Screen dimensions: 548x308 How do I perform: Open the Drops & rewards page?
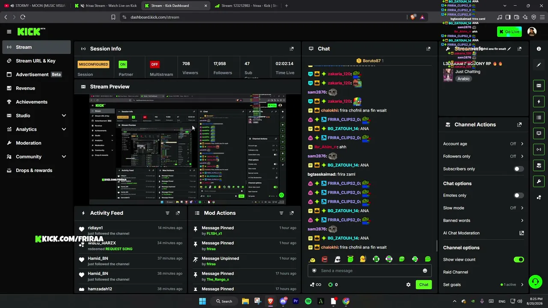tap(36, 170)
